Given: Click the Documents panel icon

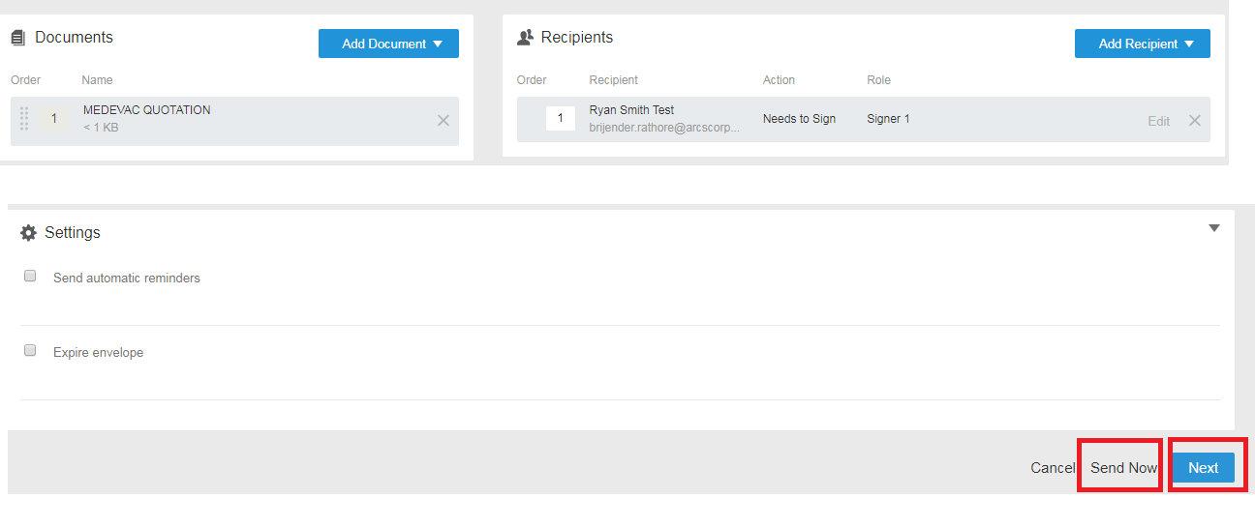Looking at the screenshot, I should 17,38.
